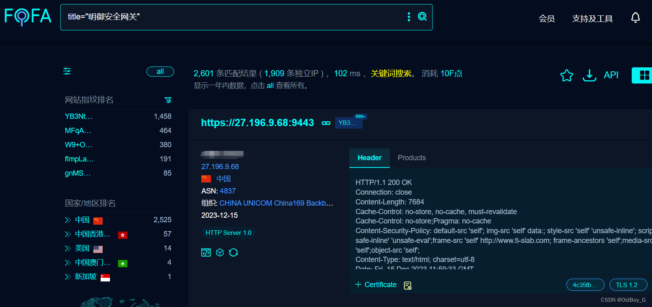This screenshot has width=652, height=307.
Task: Click the YB3... fingerprint tag
Action: click(349, 123)
